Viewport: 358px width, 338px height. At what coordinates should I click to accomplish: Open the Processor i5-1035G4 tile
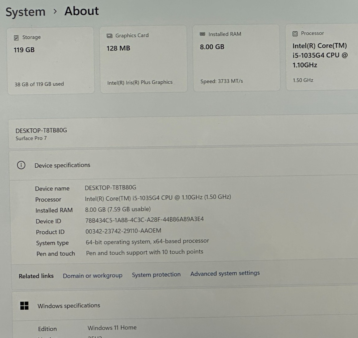click(x=322, y=57)
